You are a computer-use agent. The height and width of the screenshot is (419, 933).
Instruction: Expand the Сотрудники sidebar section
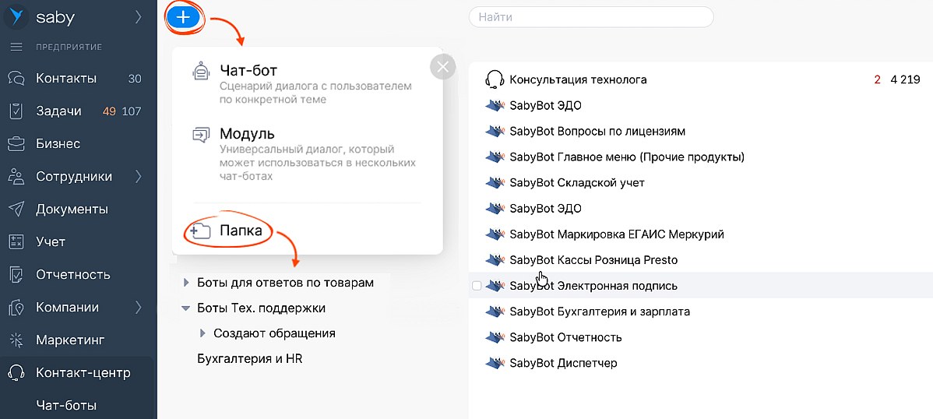[138, 177]
